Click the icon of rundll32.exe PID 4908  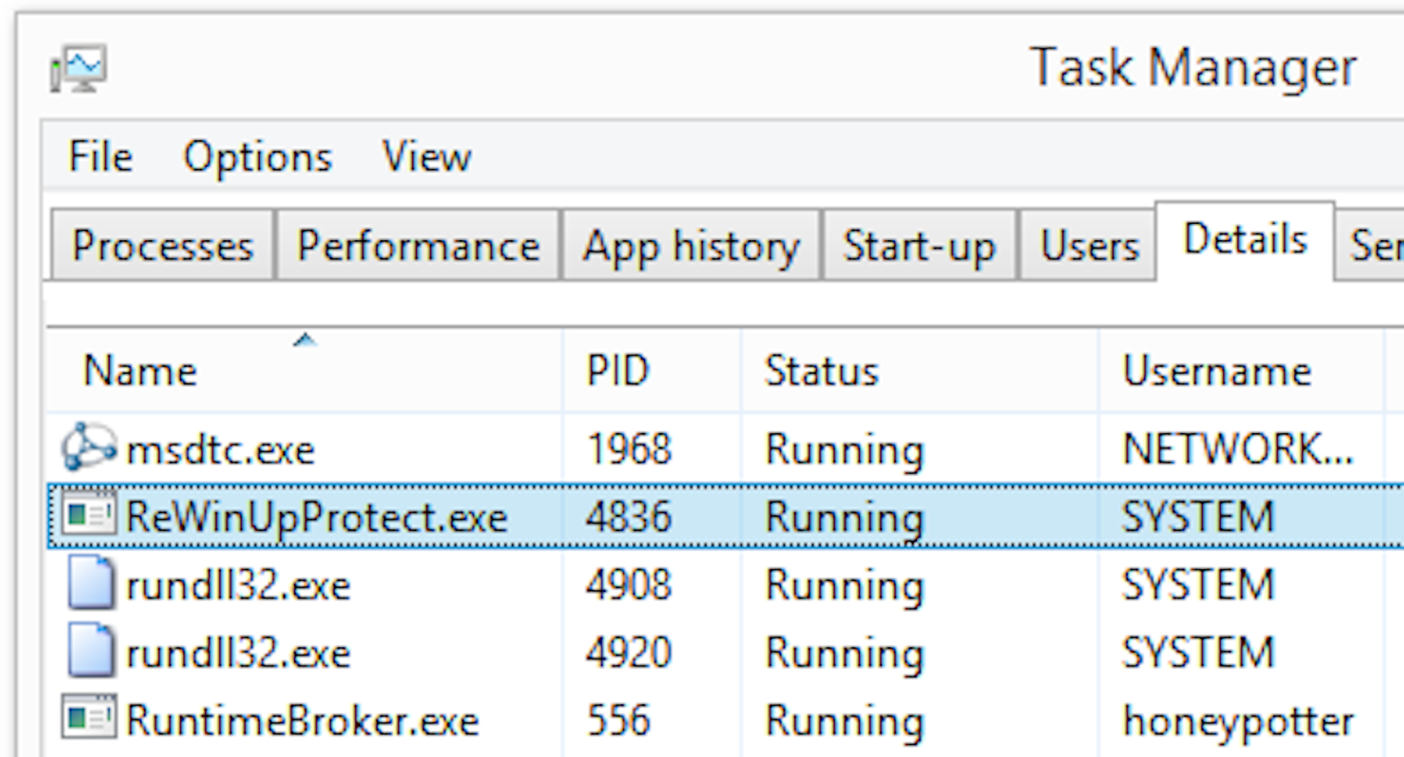[90, 584]
